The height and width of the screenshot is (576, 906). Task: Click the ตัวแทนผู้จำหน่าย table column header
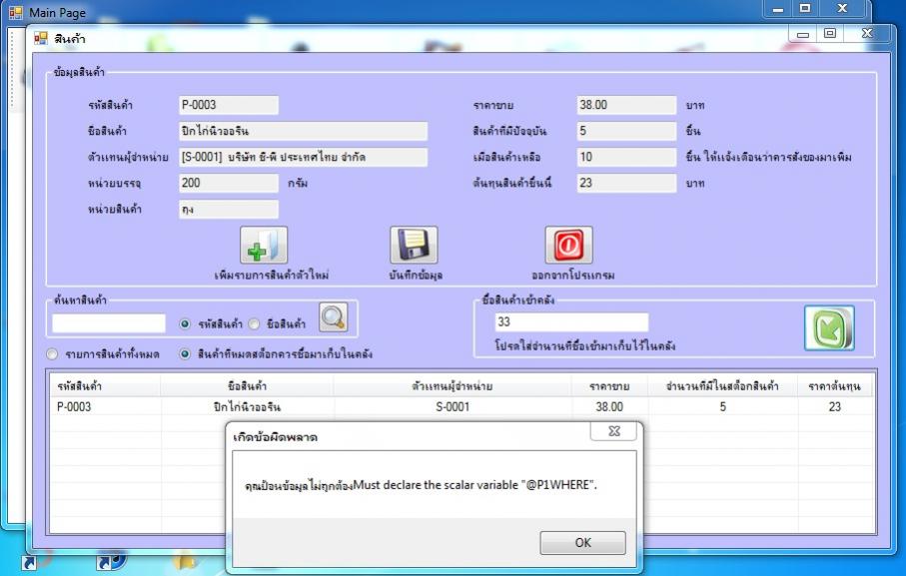tap(453, 386)
